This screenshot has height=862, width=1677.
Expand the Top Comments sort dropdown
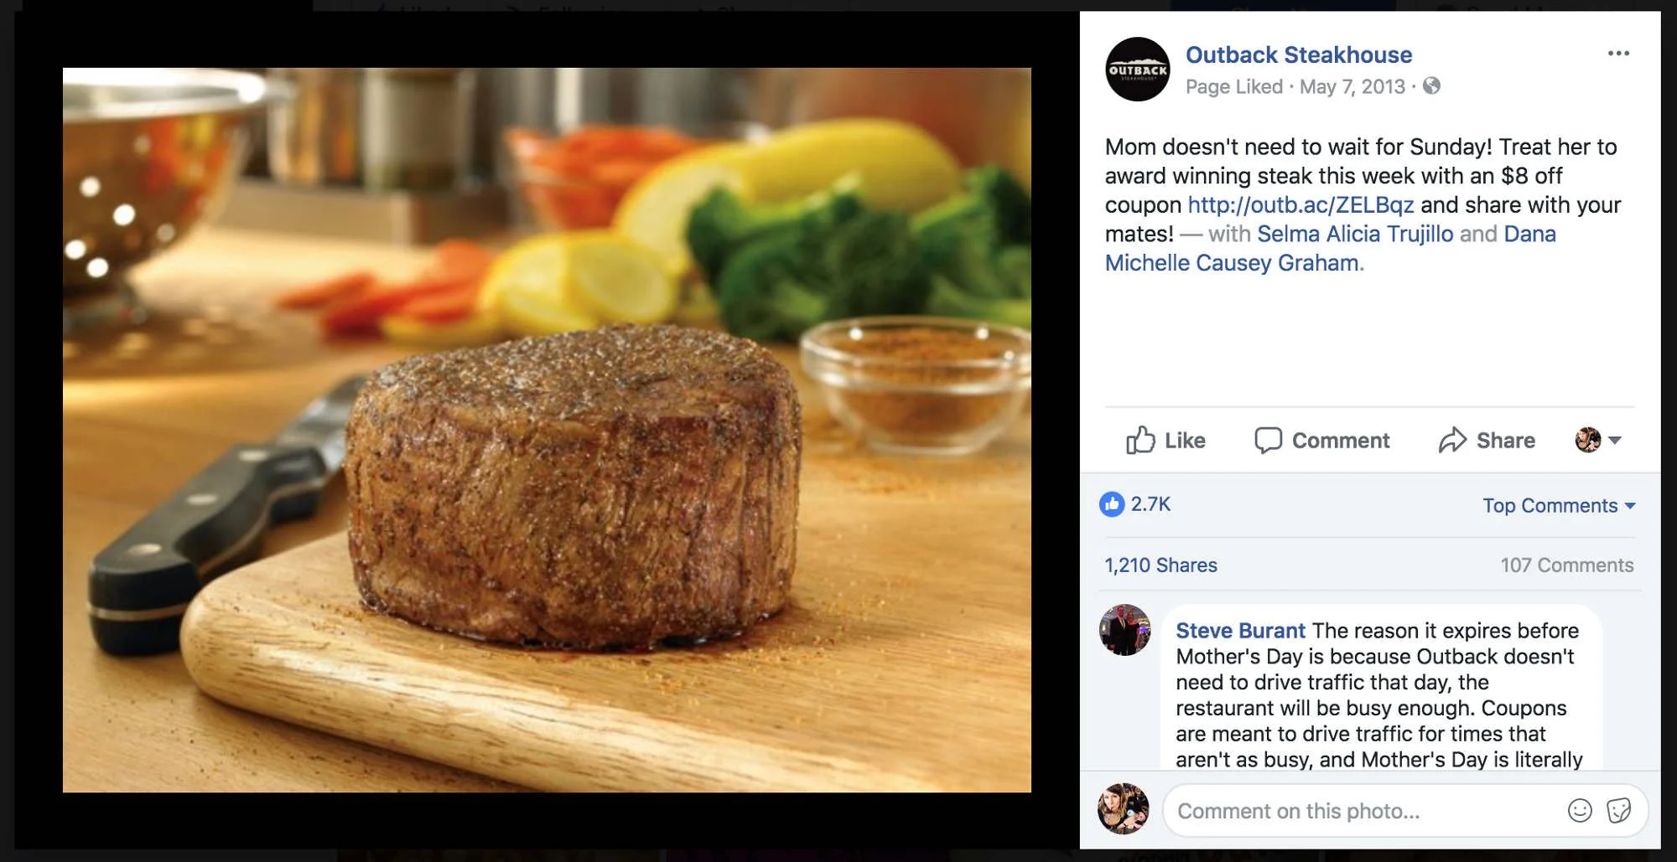coord(1559,505)
